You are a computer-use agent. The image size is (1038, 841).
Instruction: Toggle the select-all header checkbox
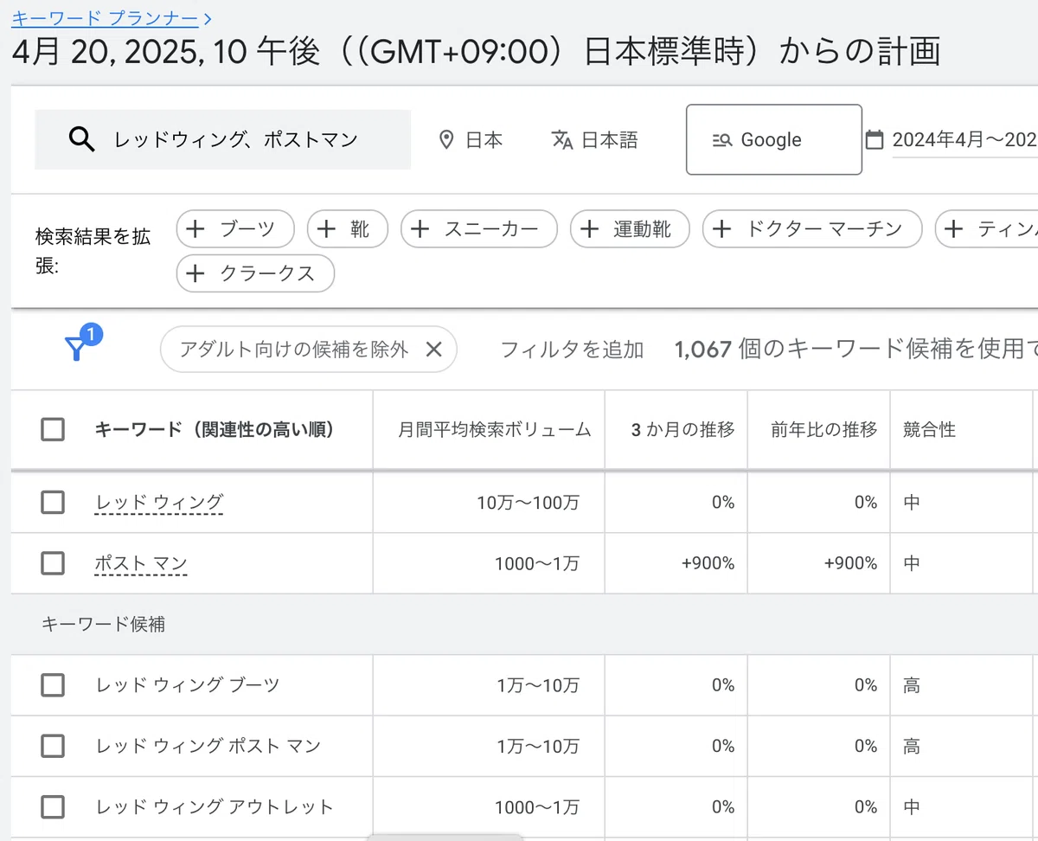[53, 429]
